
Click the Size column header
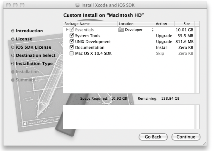(x=184, y=24)
